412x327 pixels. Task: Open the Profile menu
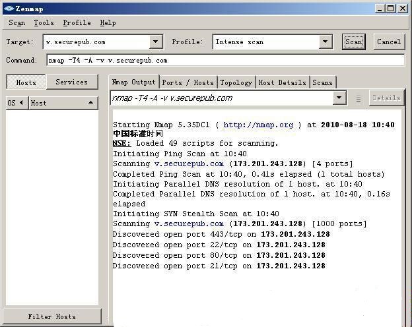77,22
